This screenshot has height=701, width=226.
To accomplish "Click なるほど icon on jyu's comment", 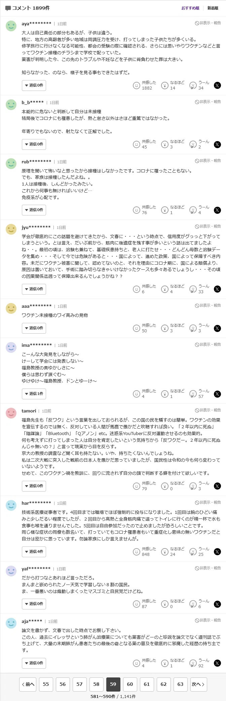I will (164, 289).
